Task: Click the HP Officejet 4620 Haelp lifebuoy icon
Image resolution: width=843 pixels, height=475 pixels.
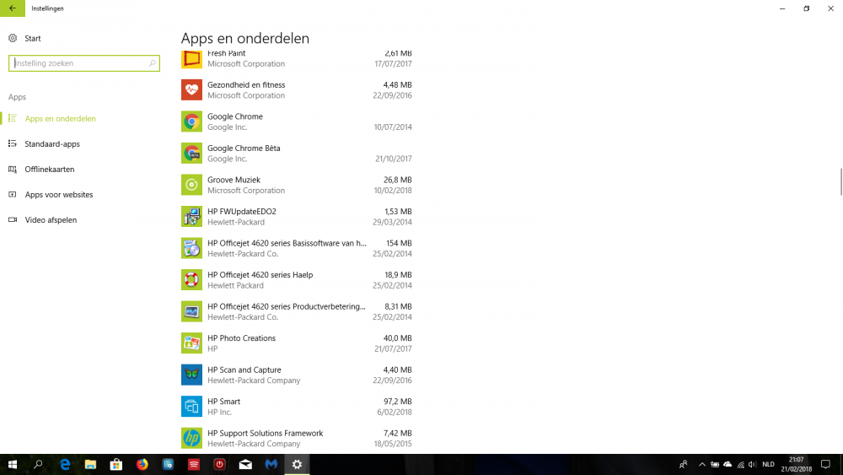Action: (191, 280)
